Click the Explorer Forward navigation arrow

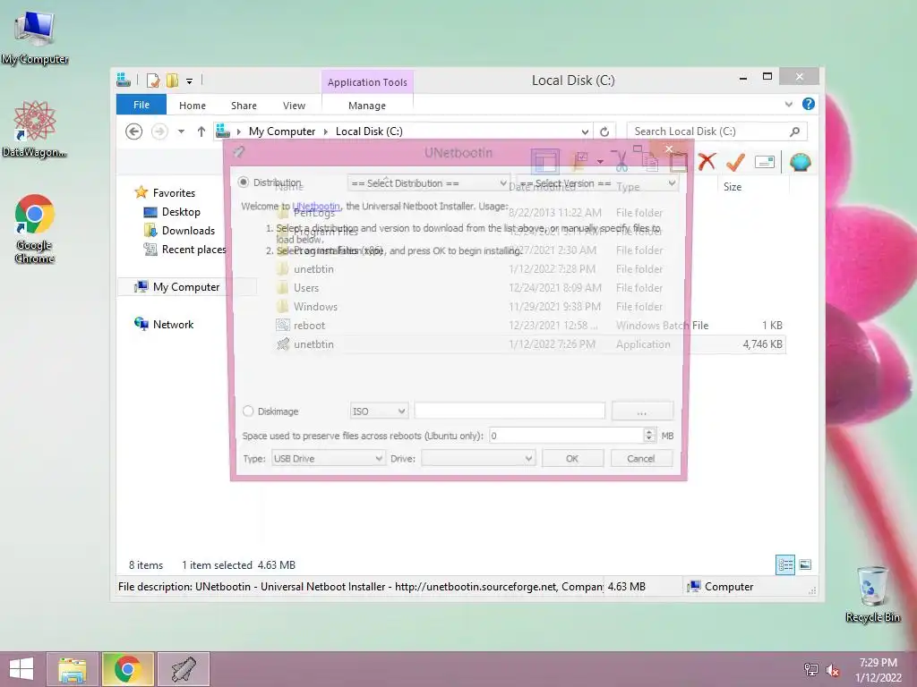pos(159,131)
